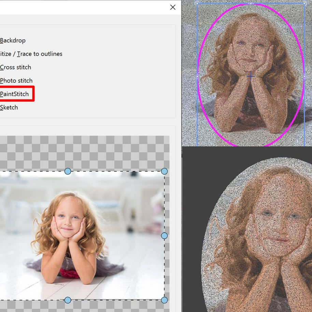The height and width of the screenshot is (312, 312).
Task: Choose Digitize / Trace to outlines option
Action: (x=31, y=54)
